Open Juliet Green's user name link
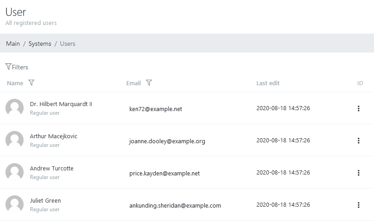 click(45, 201)
